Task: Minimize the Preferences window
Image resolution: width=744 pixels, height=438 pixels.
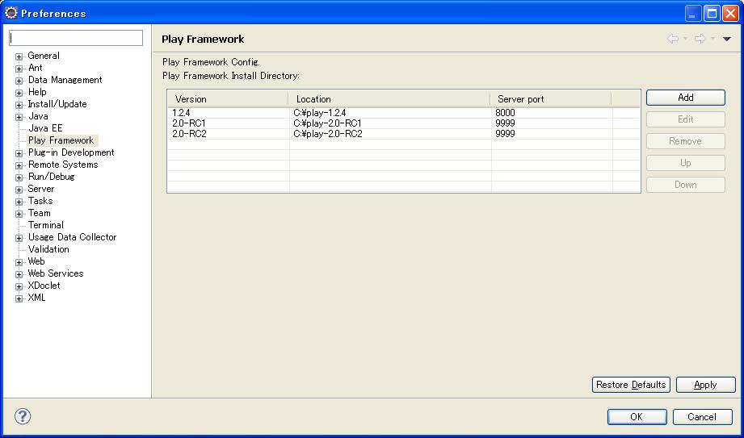Action: [x=693, y=13]
